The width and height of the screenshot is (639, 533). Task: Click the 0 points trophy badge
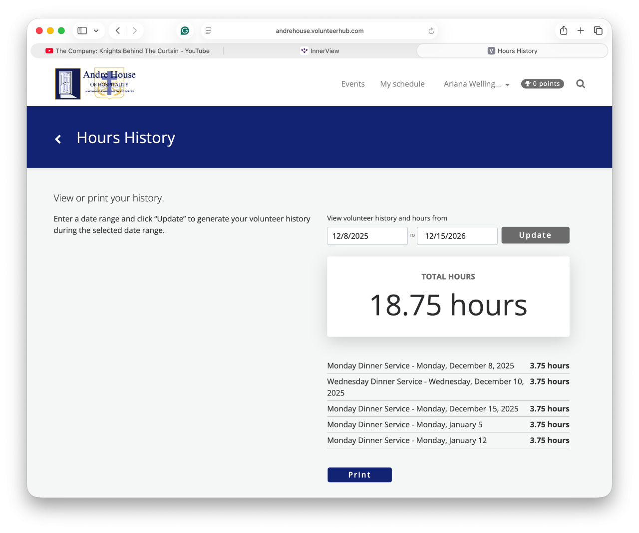pos(543,84)
